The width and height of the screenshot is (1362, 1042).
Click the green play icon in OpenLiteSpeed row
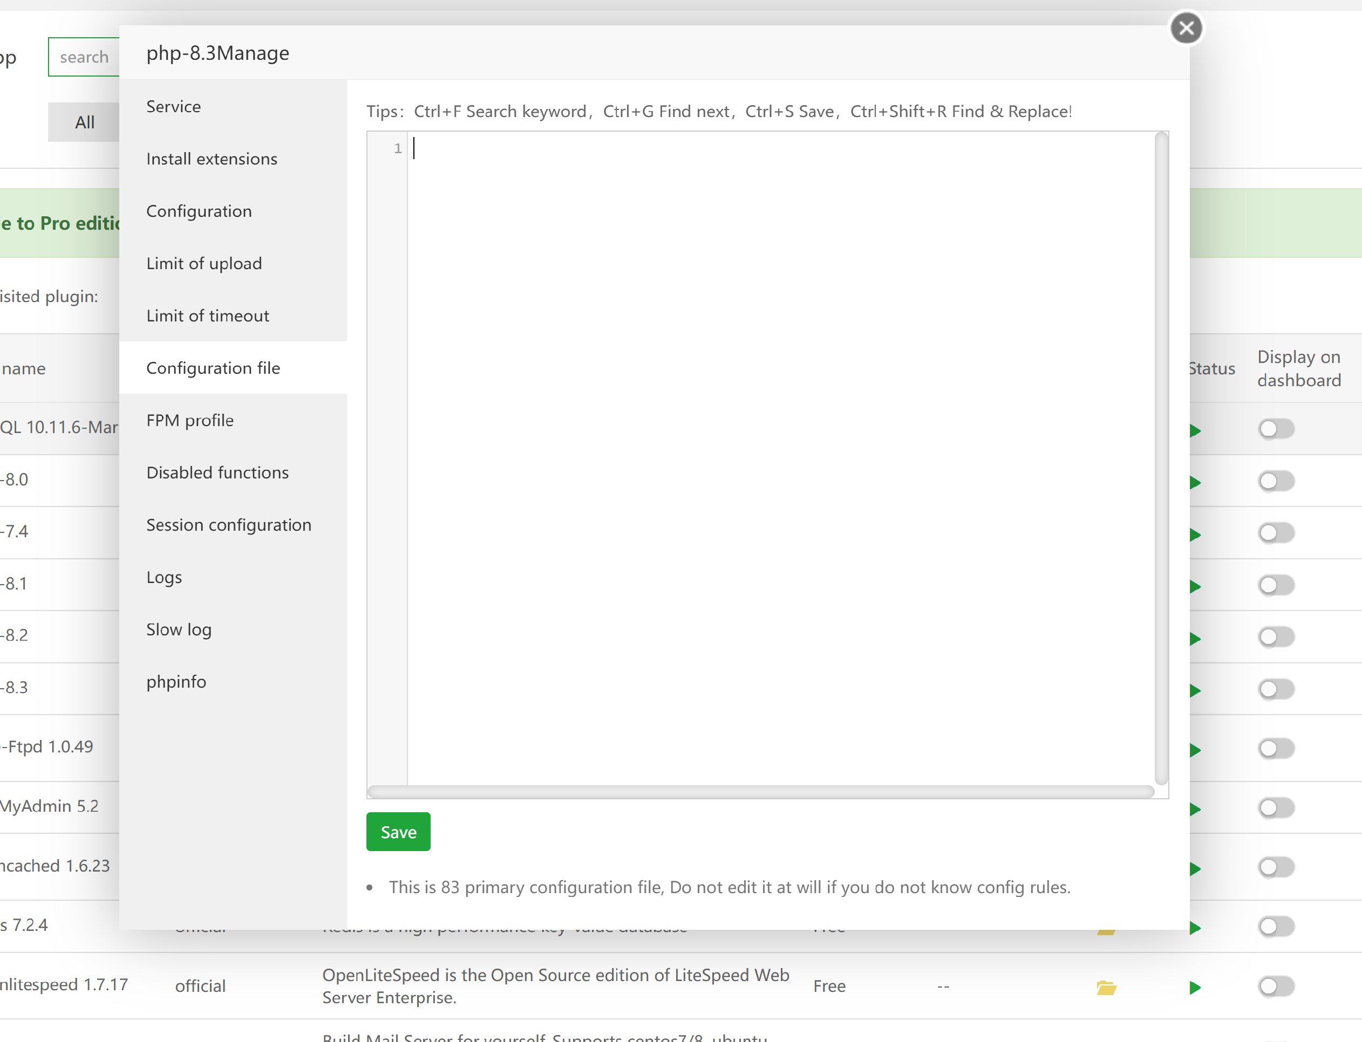coord(1195,988)
